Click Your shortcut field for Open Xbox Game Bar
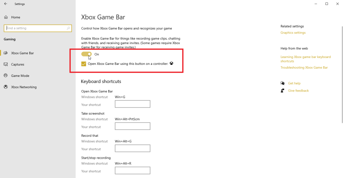343x178 pixels. pos(133,104)
